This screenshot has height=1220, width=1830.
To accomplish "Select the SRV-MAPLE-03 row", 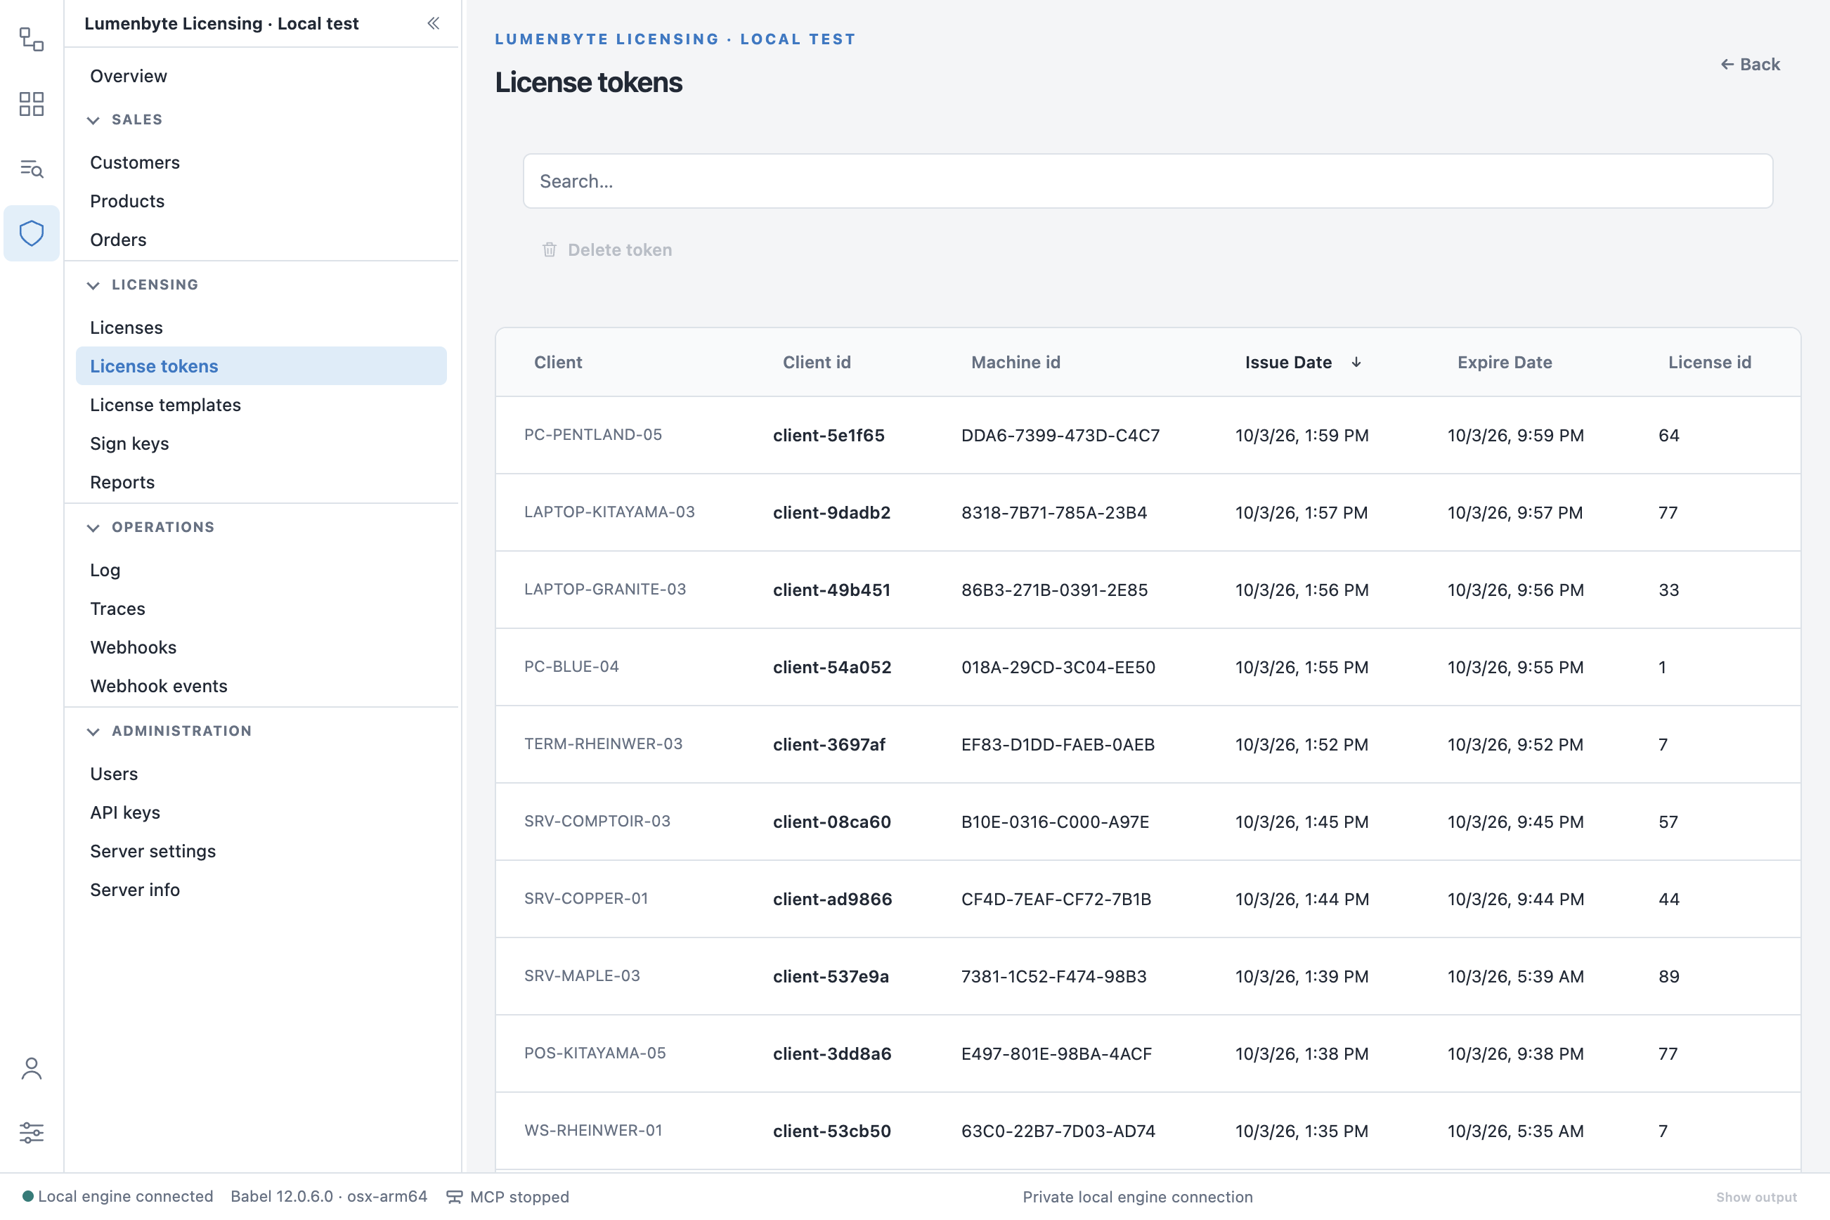I will [x=1148, y=976].
